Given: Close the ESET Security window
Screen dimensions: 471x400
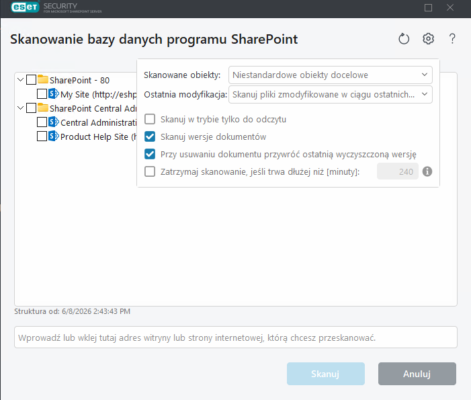Looking at the screenshot, I should [x=449, y=7].
